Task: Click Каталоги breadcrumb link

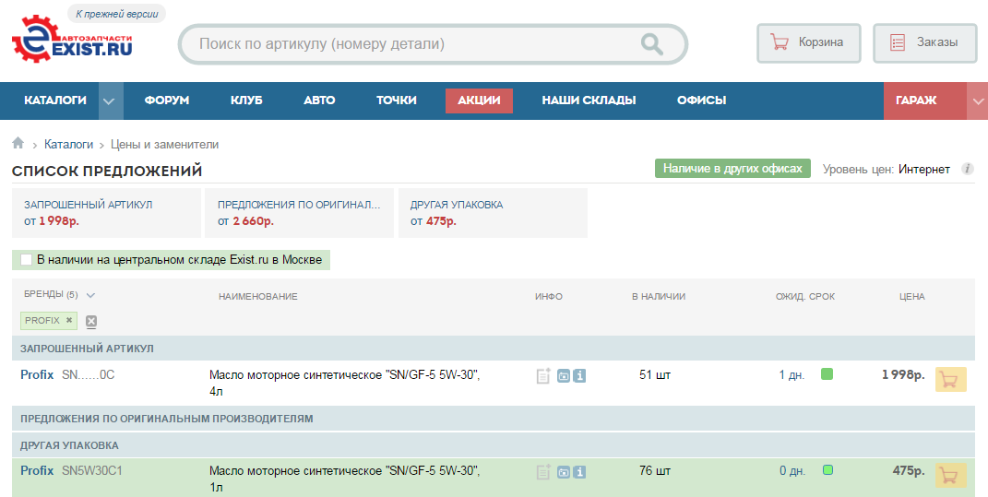Action: pos(68,144)
